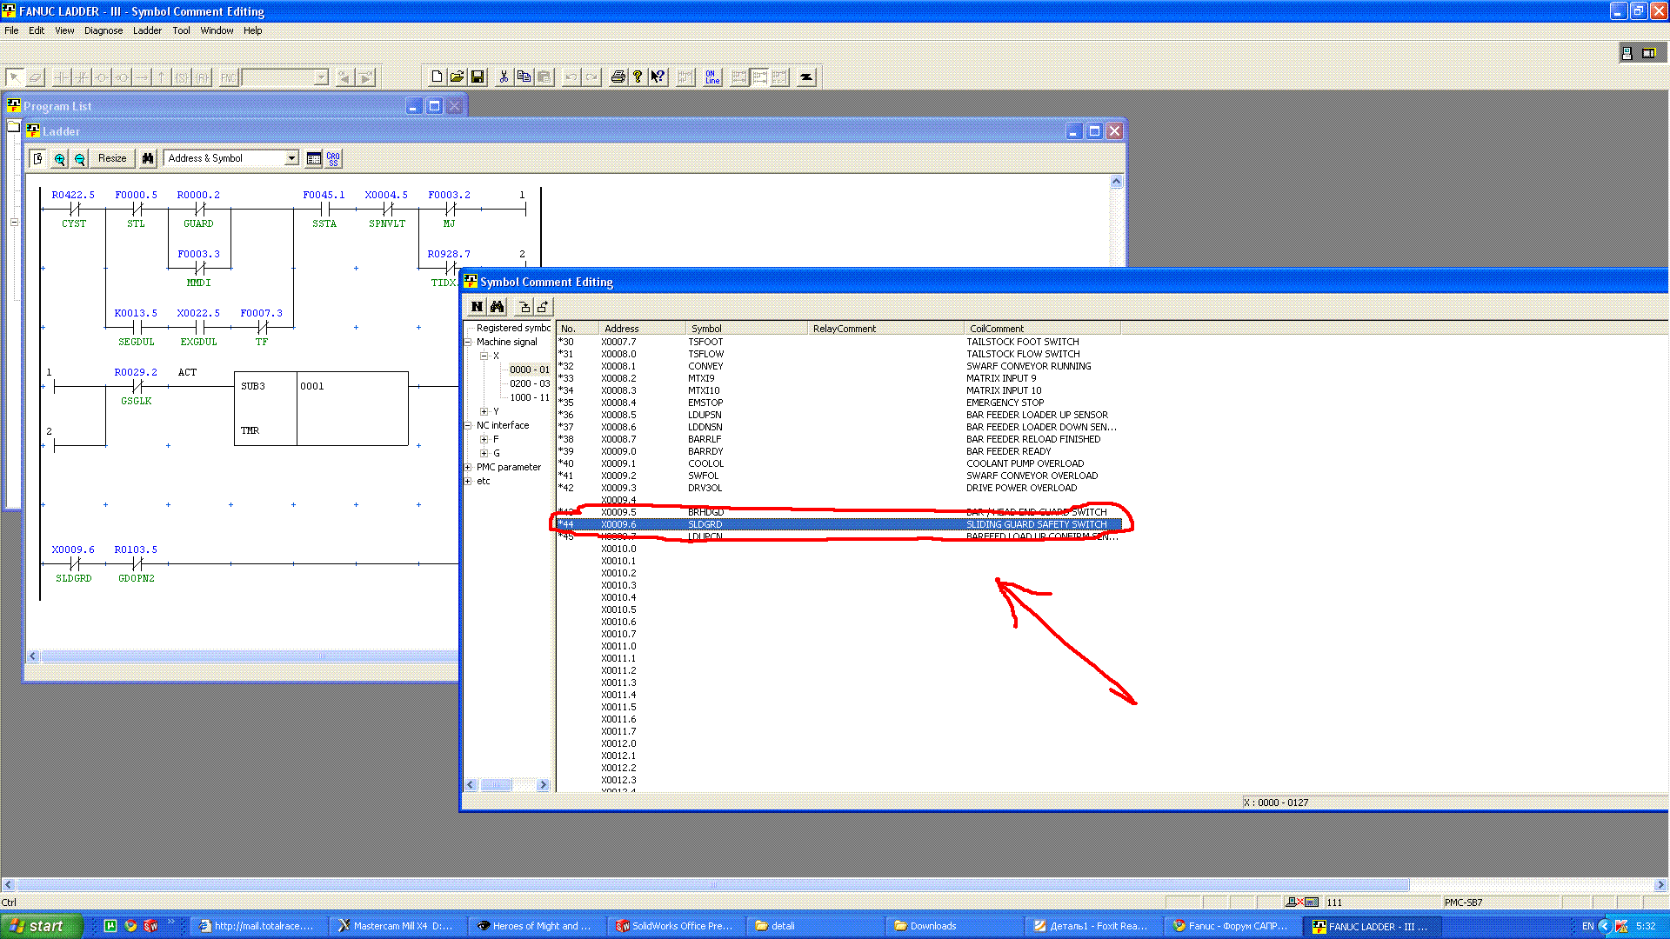Click the CROSS reference icon in Ladder window
1670x939 pixels.
tap(333, 158)
